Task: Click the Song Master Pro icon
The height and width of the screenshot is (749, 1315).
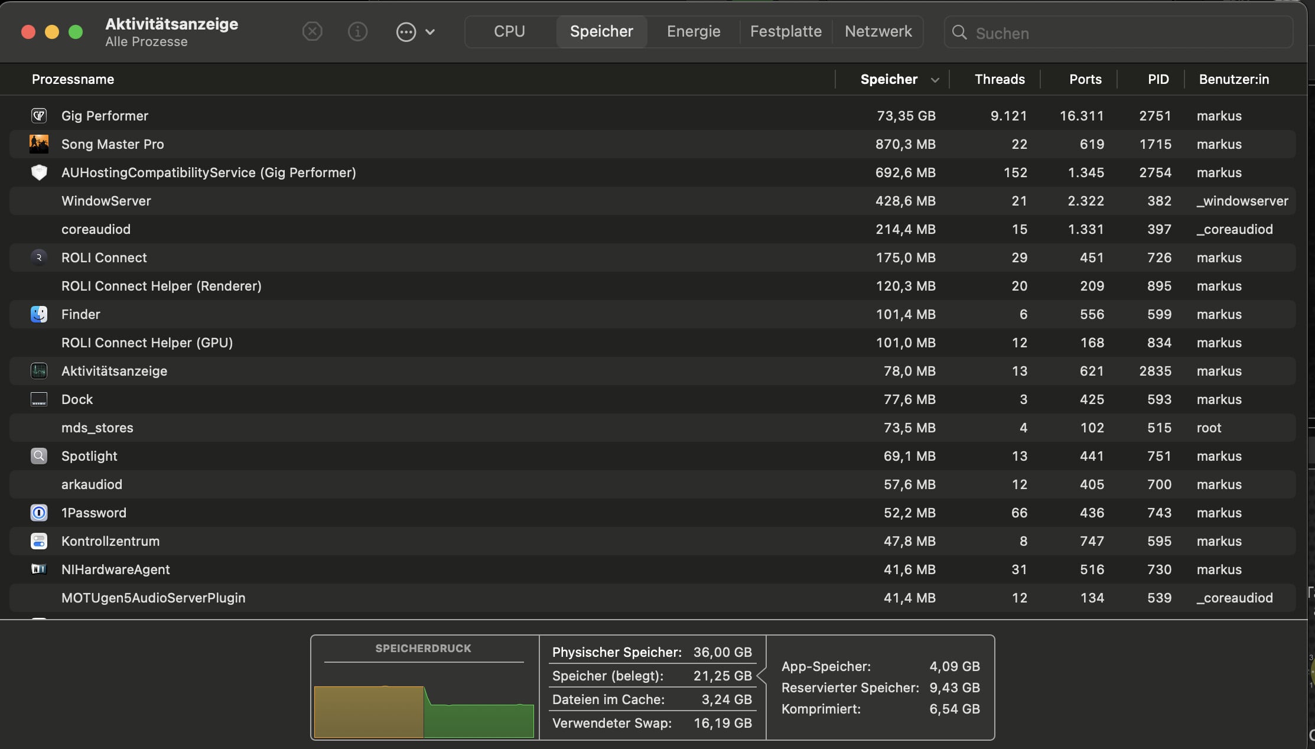Action: [x=39, y=144]
